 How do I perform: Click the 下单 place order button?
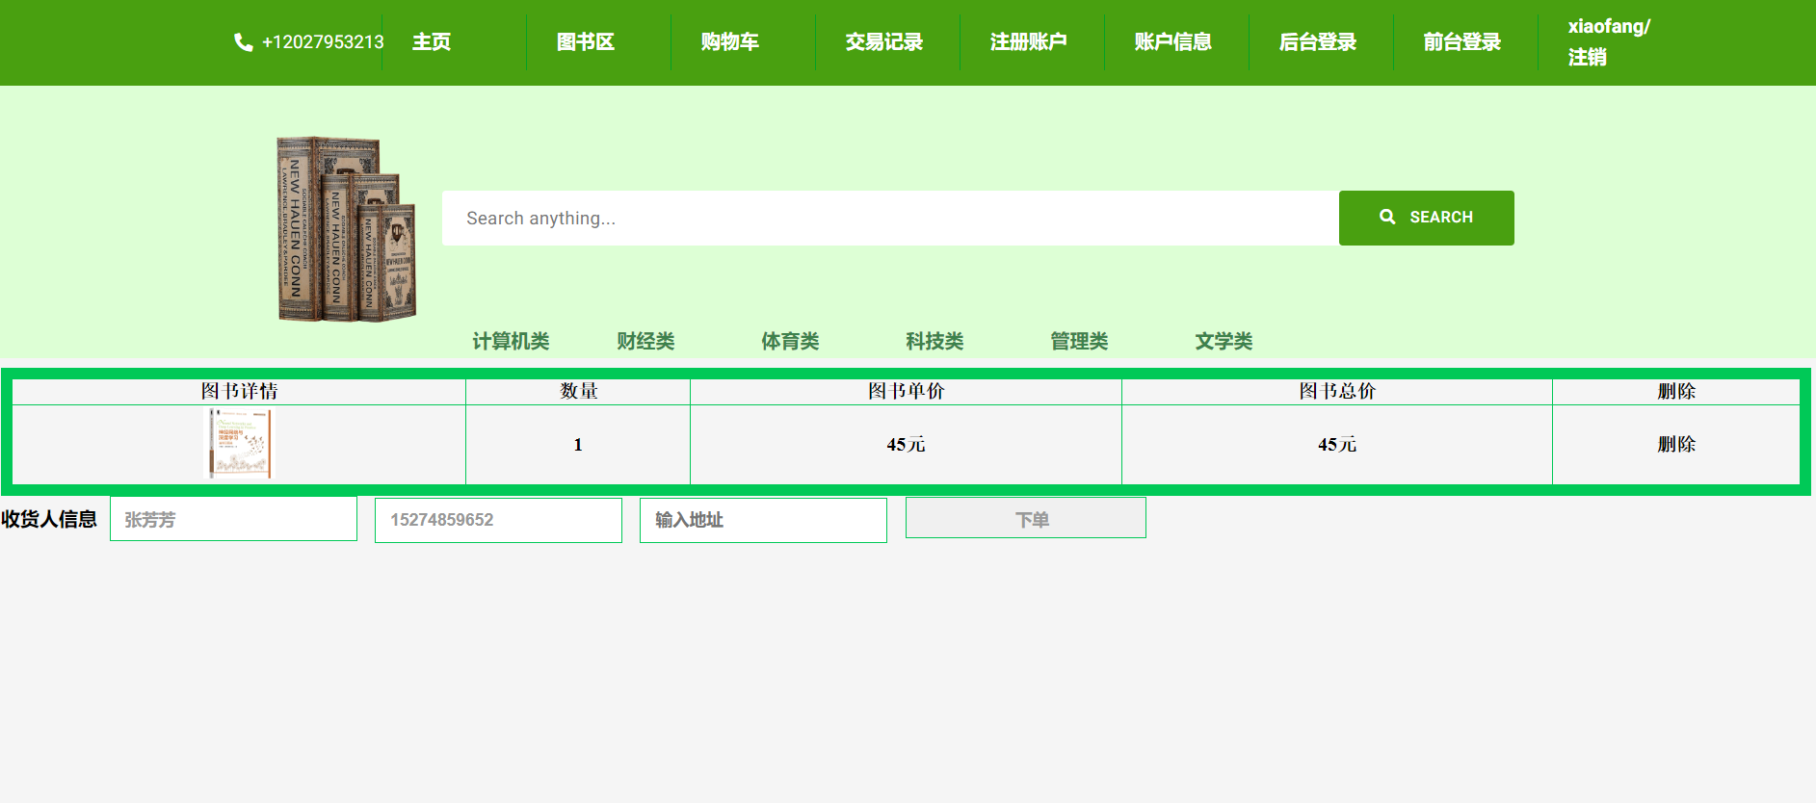[x=1026, y=518]
